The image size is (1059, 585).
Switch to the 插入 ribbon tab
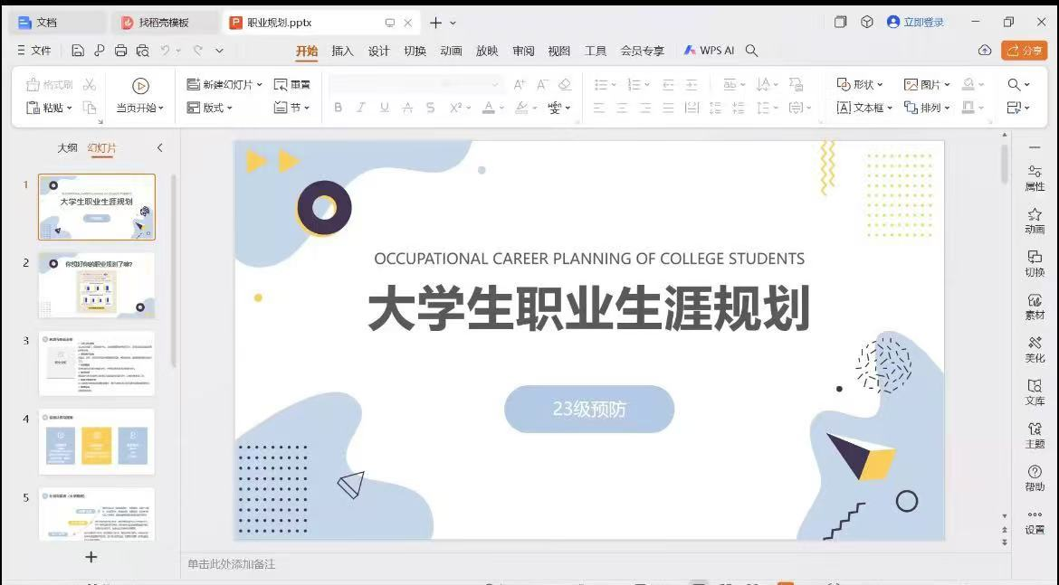coord(342,51)
